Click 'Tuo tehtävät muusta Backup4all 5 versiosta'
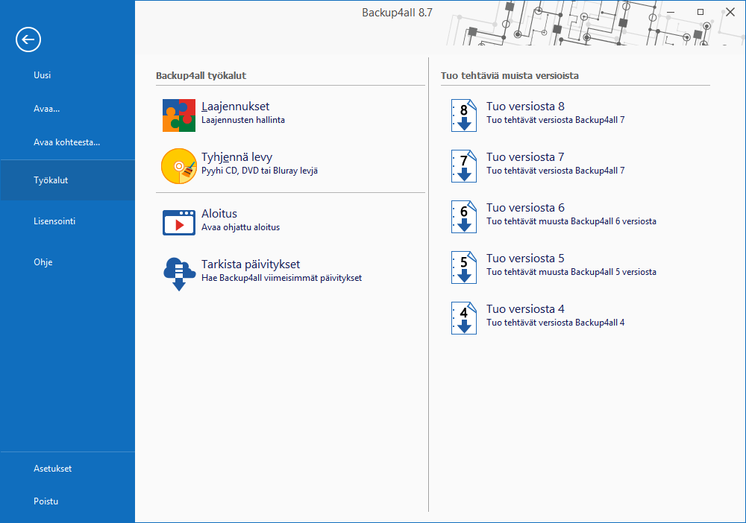 point(571,272)
